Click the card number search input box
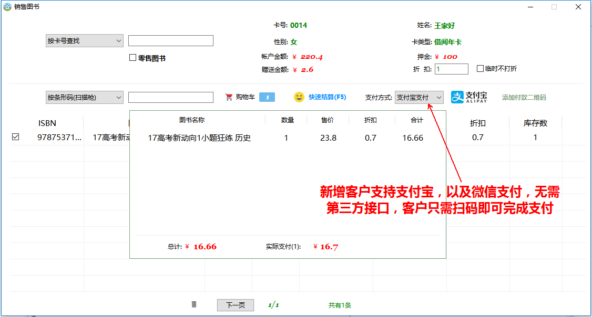 click(170, 40)
